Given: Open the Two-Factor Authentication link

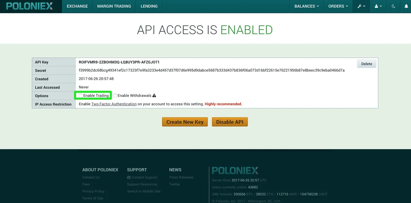Looking at the screenshot, I should (x=114, y=104).
